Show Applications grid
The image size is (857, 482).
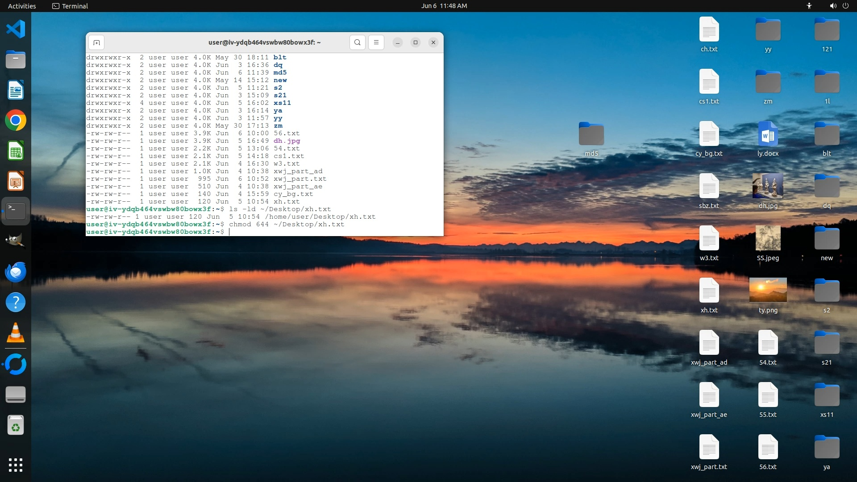(16, 465)
